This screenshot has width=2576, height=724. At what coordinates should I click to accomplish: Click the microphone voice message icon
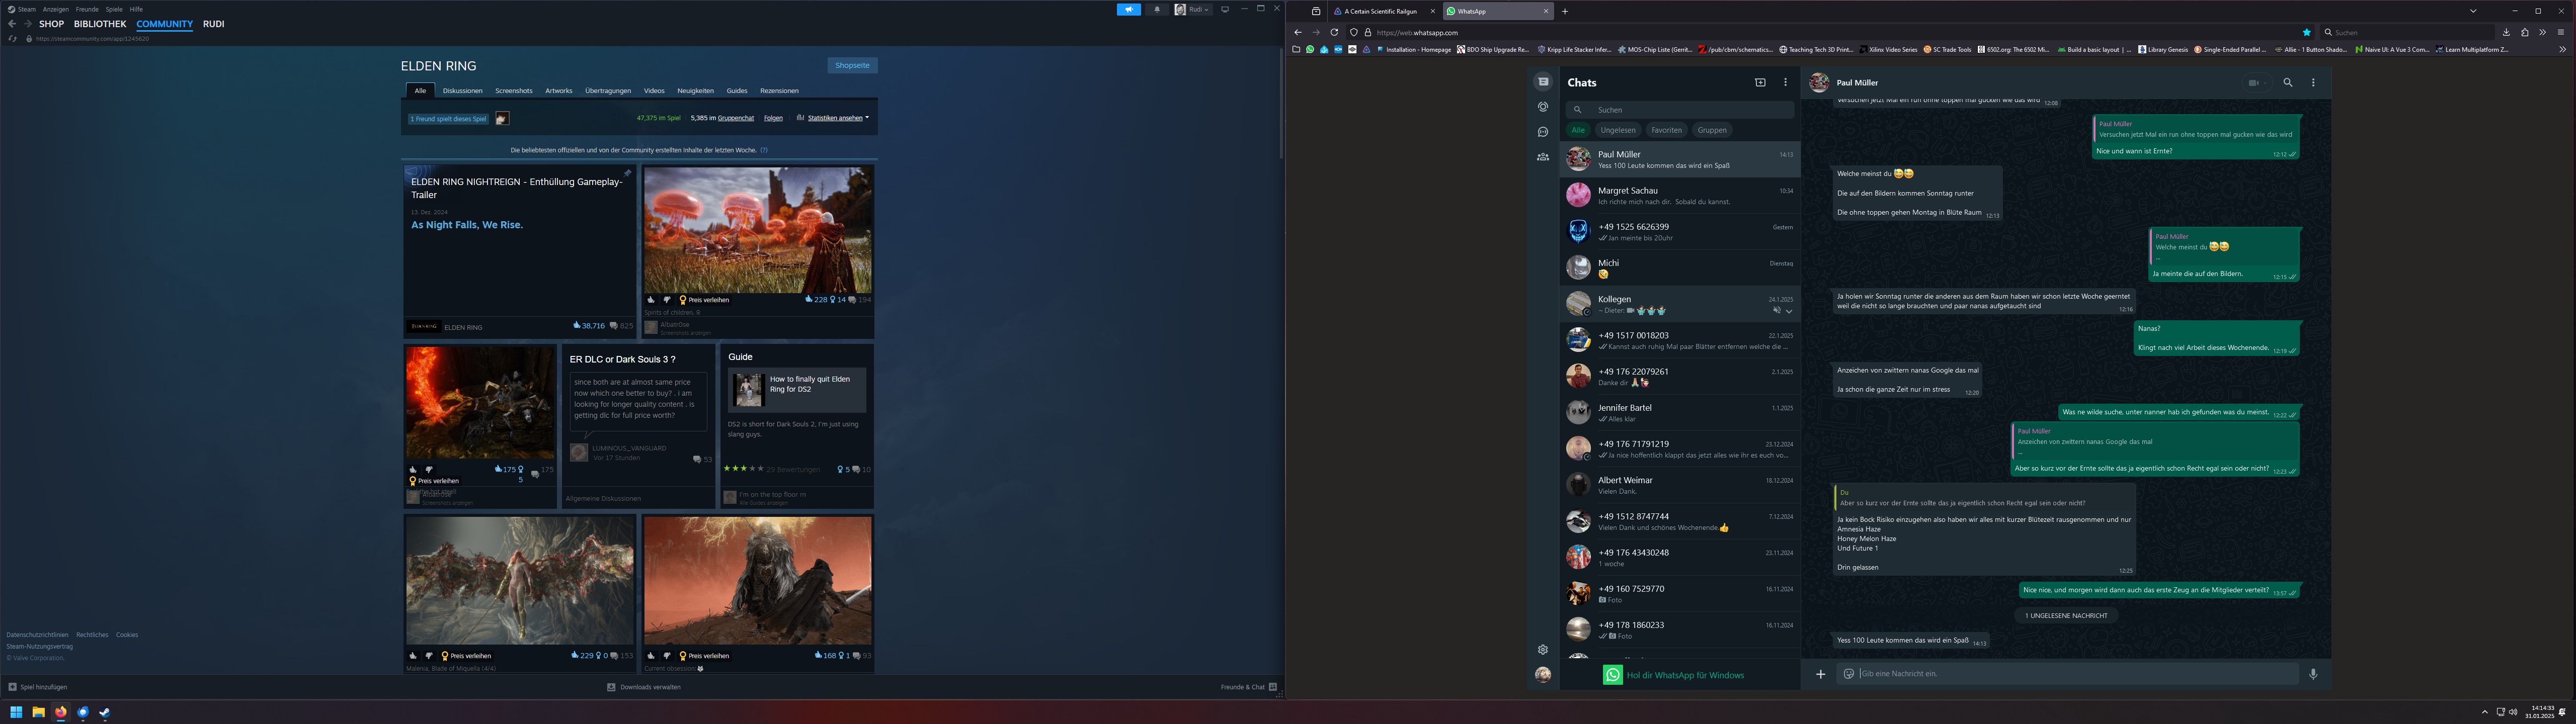pos(2313,674)
